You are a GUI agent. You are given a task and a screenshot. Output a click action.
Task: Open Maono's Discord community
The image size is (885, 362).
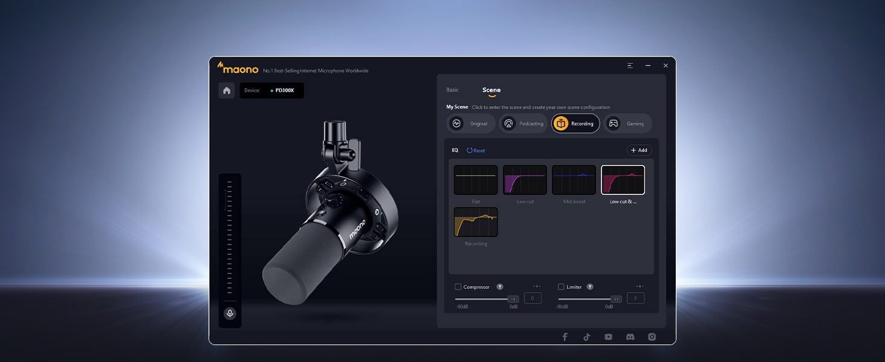pyautogui.click(x=630, y=337)
